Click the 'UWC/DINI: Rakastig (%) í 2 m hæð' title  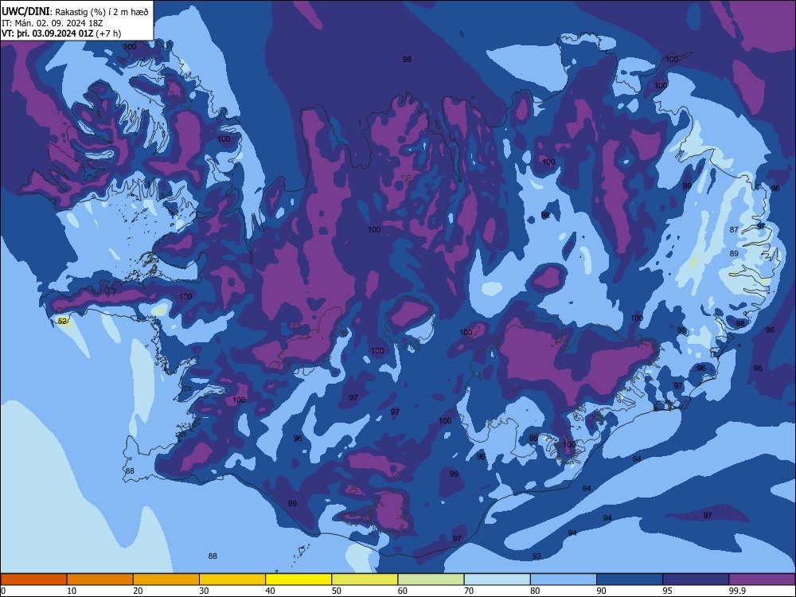tap(75, 12)
